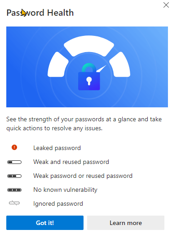Select the Ignored password label
The width and height of the screenshot is (172, 234).
coord(58,203)
